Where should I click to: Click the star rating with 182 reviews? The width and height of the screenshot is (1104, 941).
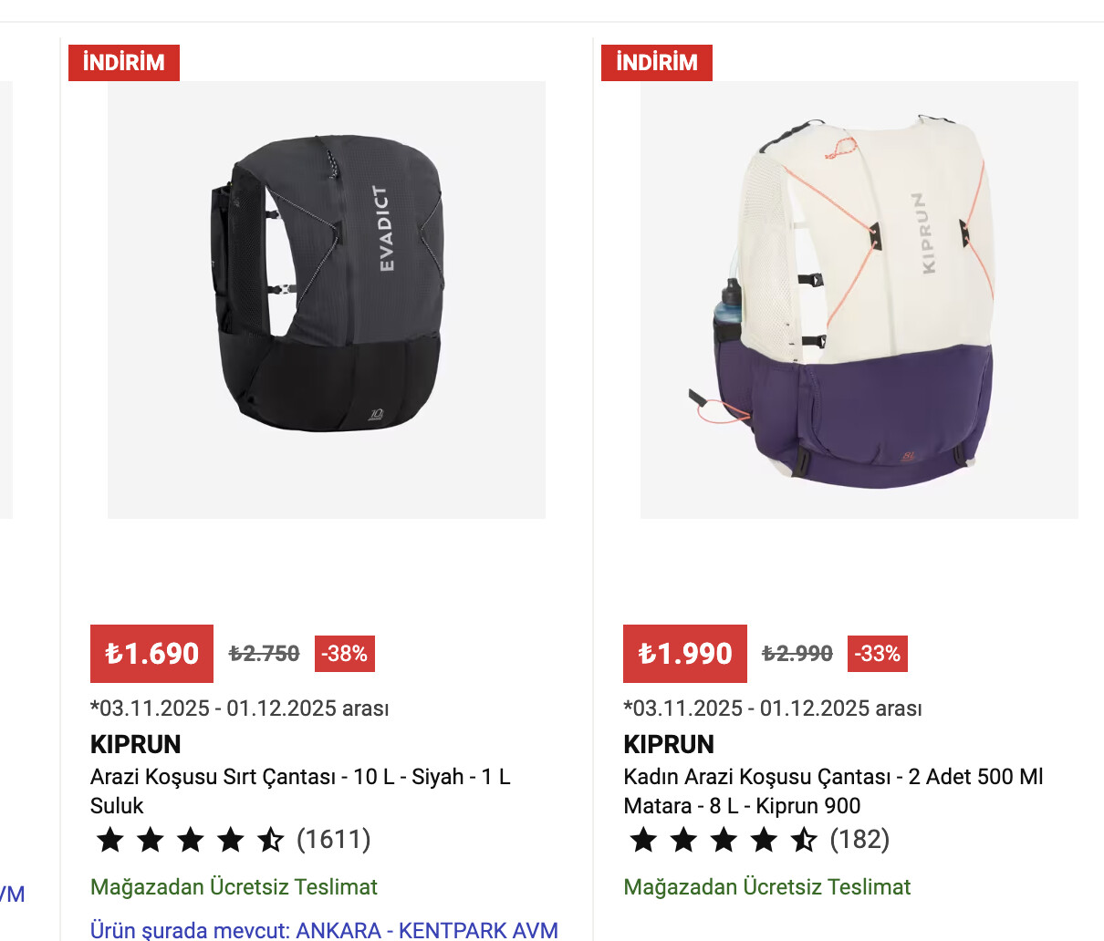pyautogui.click(x=723, y=839)
